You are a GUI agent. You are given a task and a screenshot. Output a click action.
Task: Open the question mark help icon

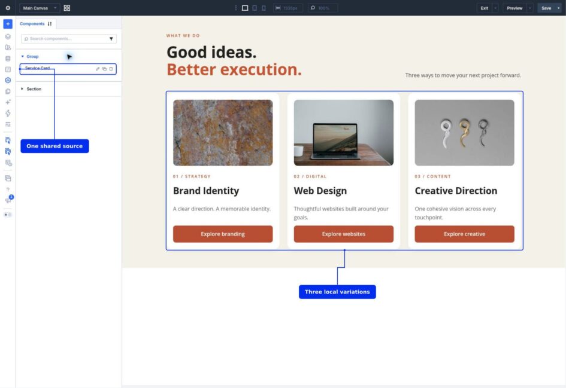tap(8, 190)
